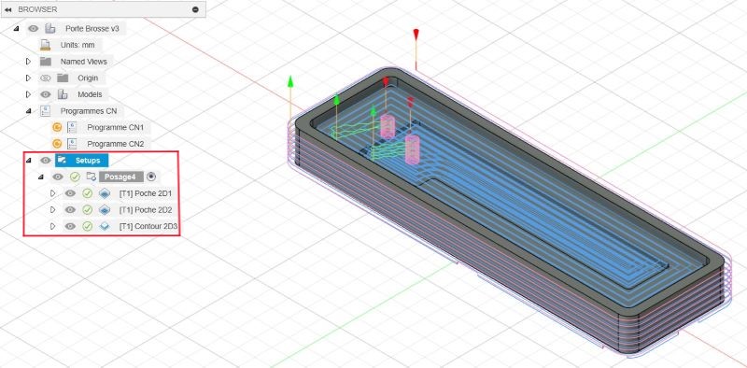747x368 pixels.
Task: Click the Programme CN1 warning icon
Action: (57, 127)
